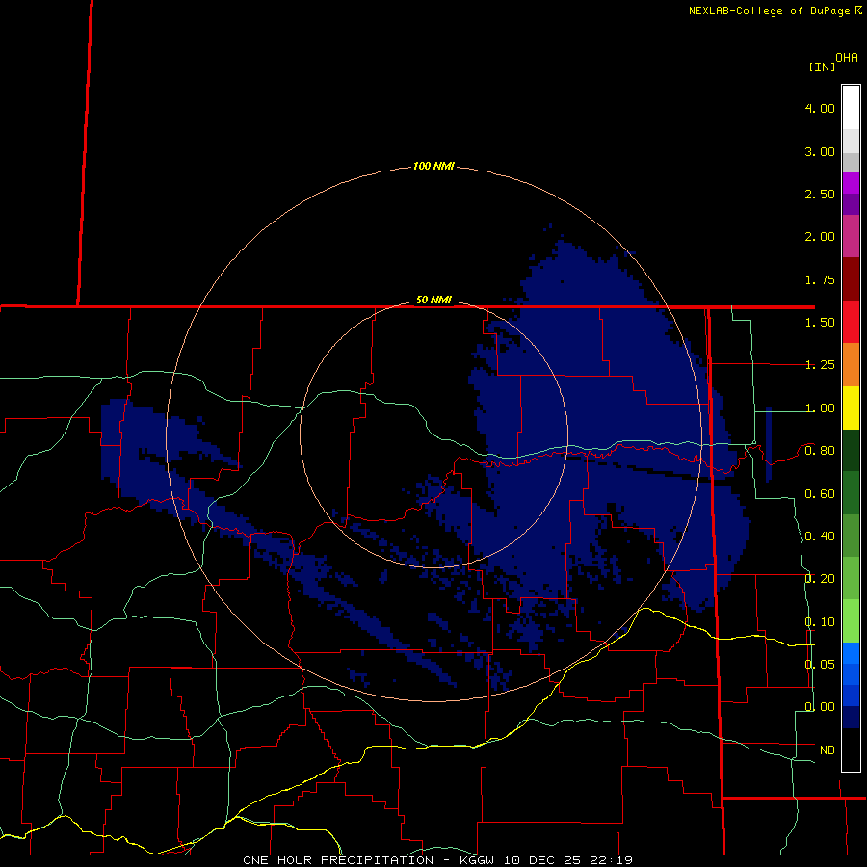Image resolution: width=867 pixels, height=867 pixels.
Task: Pick the white swatch at top of legend
Action: click(851, 108)
